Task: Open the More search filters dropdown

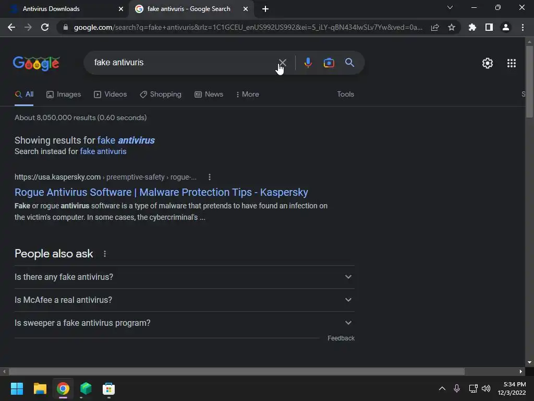Action: (x=248, y=94)
